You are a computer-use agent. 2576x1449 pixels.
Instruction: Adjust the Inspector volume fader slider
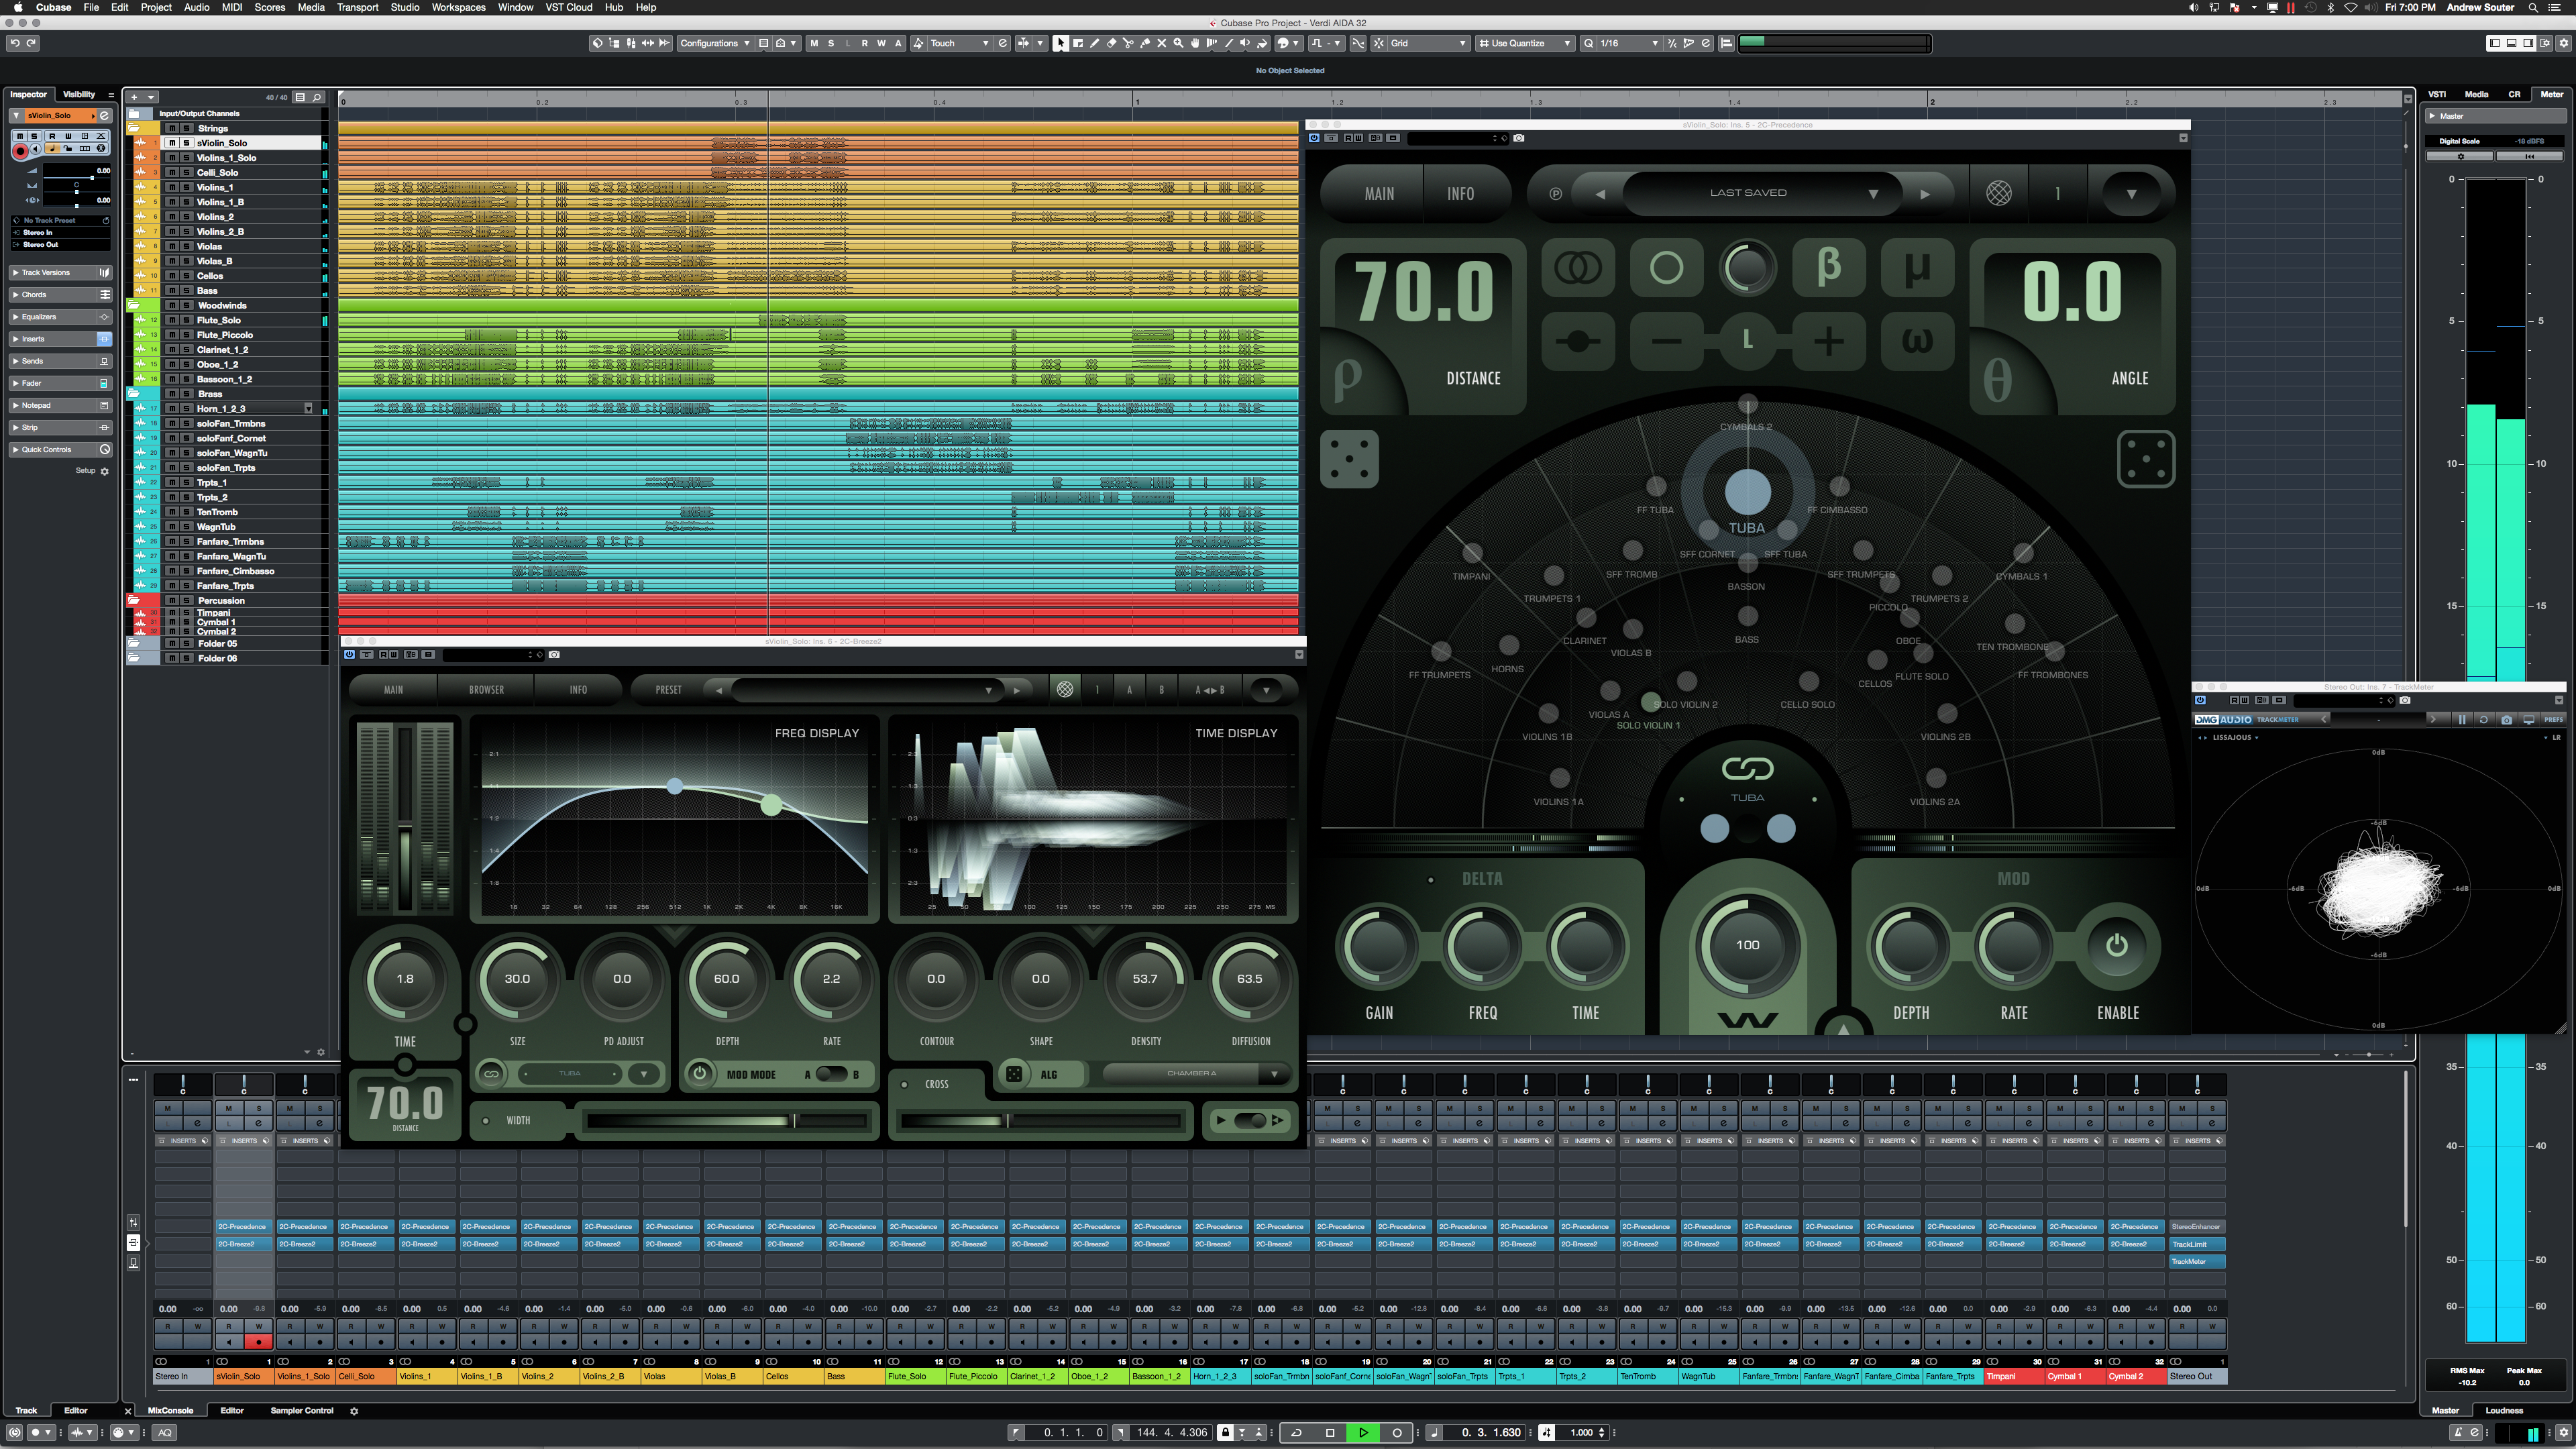(x=77, y=178)
